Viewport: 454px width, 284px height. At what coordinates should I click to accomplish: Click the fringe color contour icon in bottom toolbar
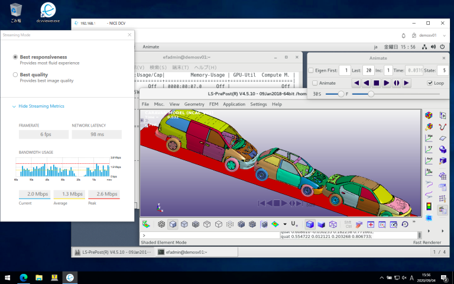(275, 224)
